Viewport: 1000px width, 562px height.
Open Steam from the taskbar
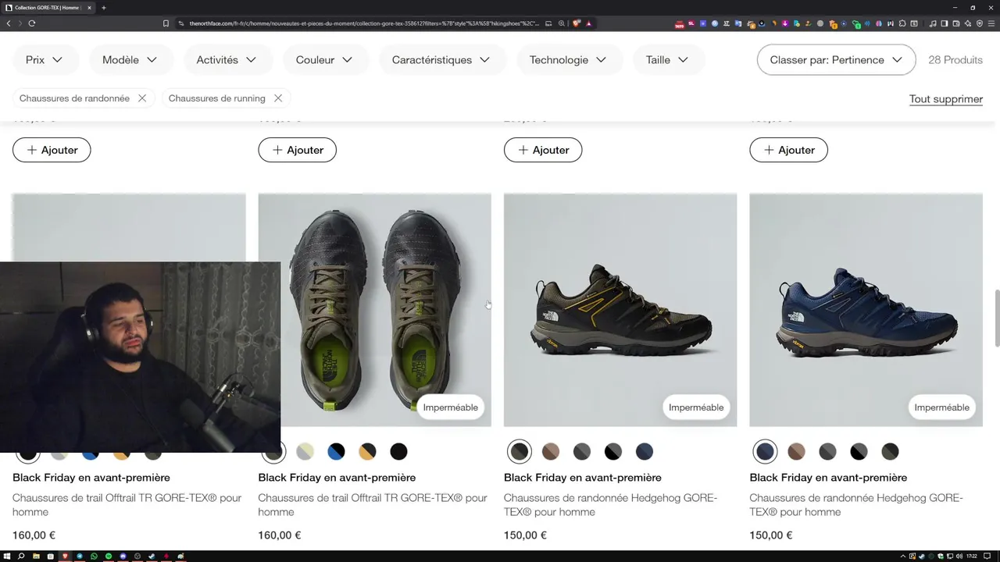coord(152,557)
